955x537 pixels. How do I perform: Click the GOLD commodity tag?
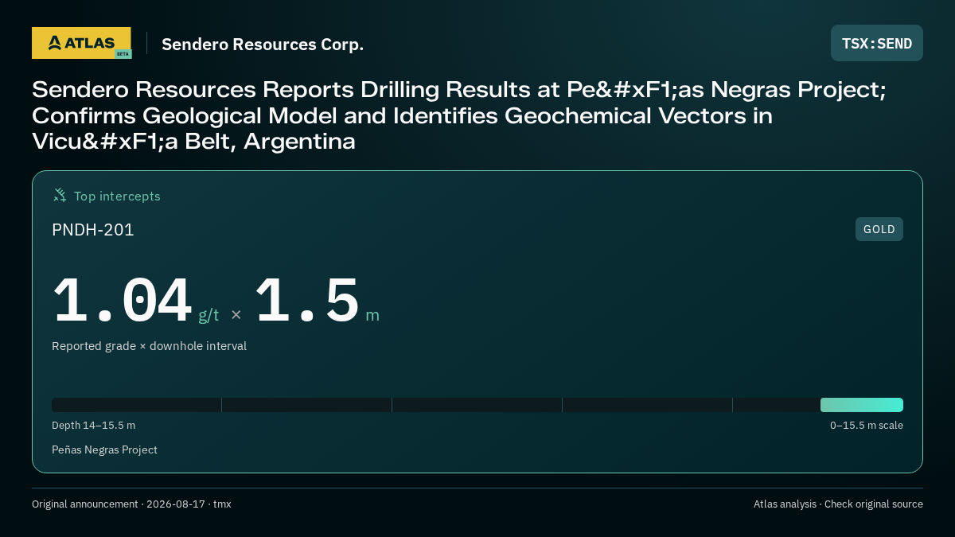(x=879, y=229)
